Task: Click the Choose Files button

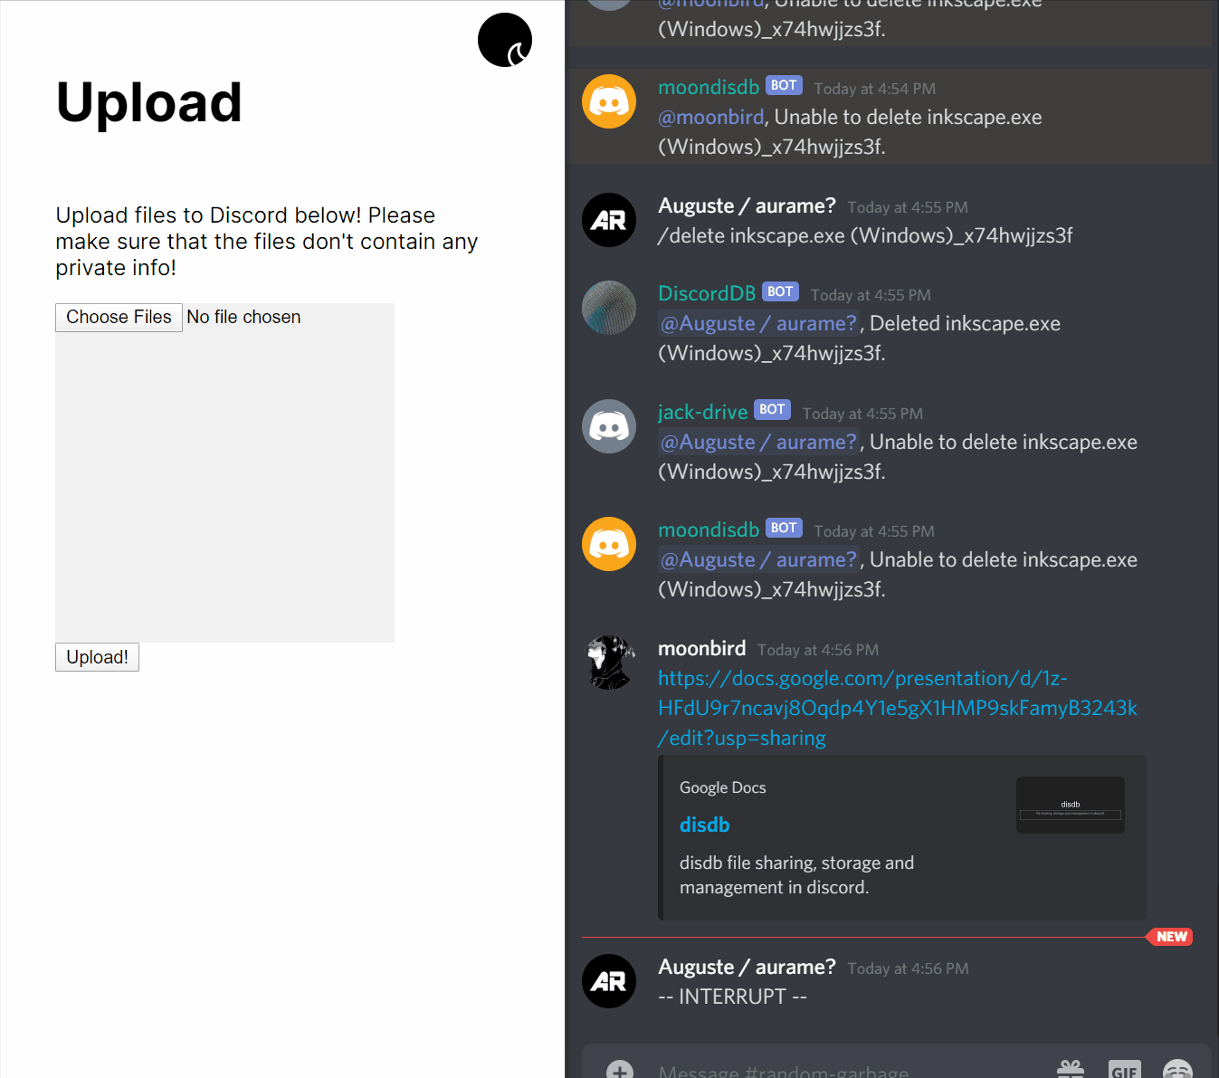Action: 119,318
